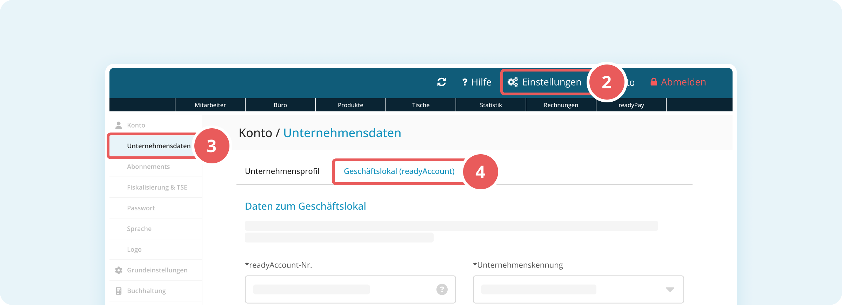The width and height of the screenshot is (842, 305).
Task: Click the Konto user icon in sidebar
Action: 119,125
